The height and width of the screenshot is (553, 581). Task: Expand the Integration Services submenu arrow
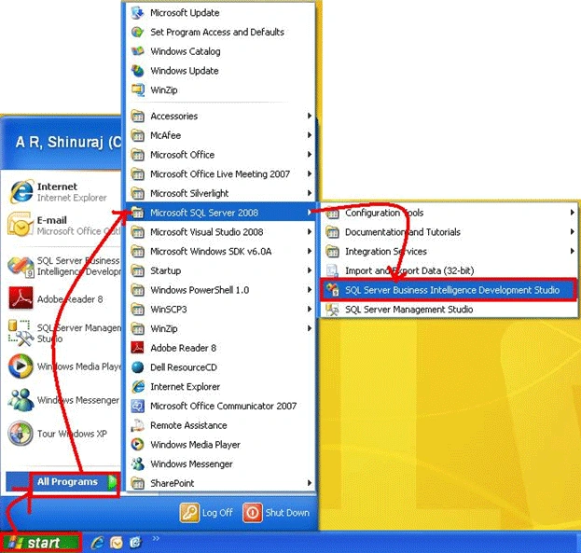point(573,251)
